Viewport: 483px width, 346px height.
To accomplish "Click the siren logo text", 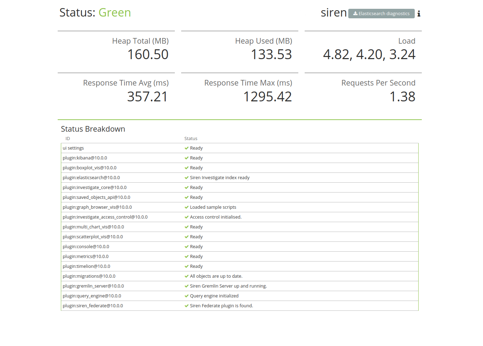I will point(333,12).
